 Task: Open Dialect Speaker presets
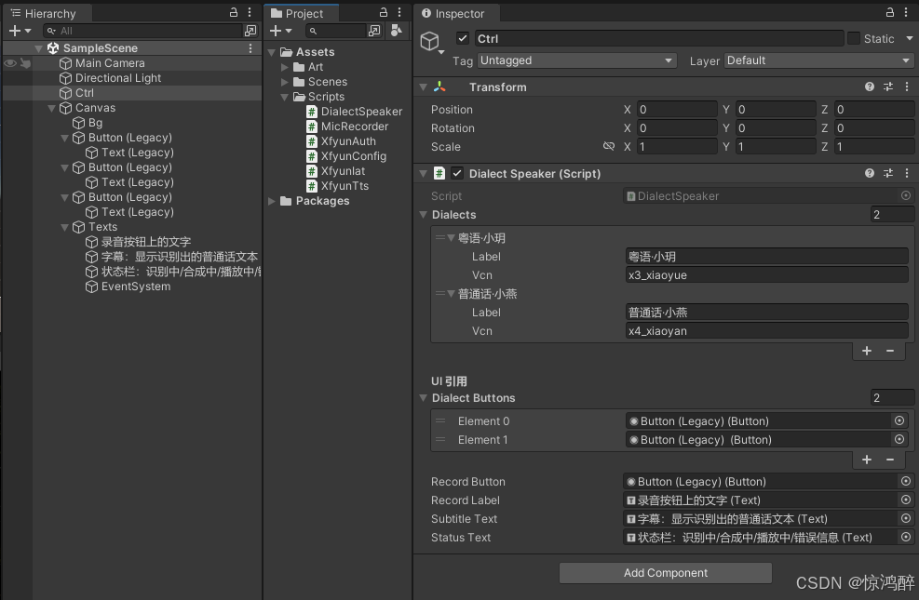[x=888, y=173]
